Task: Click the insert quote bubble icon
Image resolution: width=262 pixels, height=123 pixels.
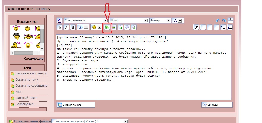Action: click(x=127, y=27)
